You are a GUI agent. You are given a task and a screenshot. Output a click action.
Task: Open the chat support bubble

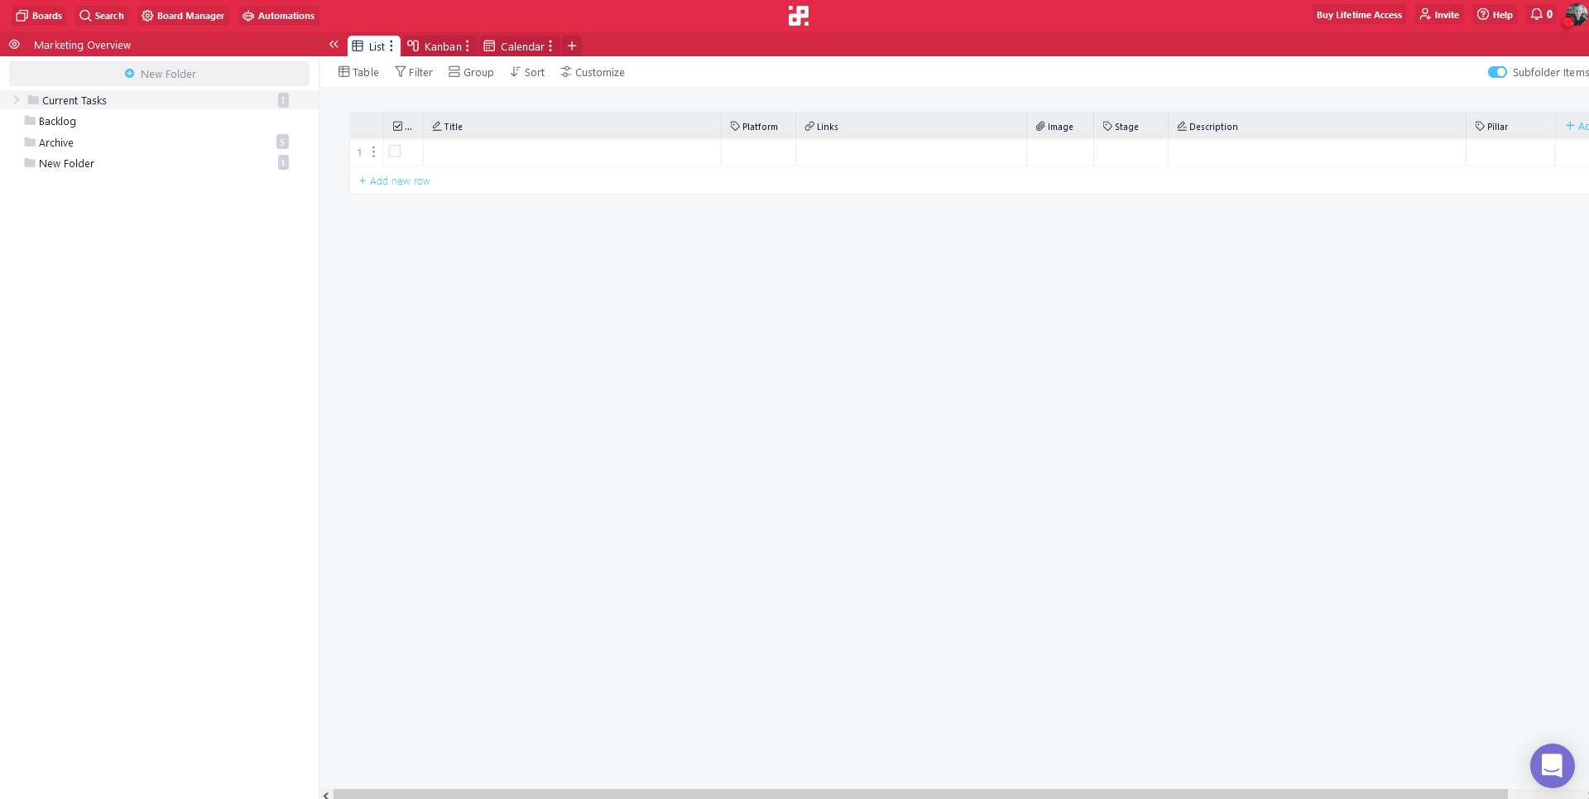pyautogui.click(x=1552, y=765)
